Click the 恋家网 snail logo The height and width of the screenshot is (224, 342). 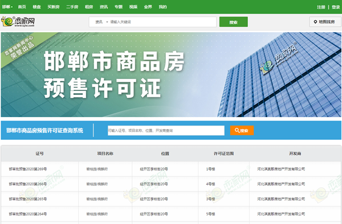point(18,22)
